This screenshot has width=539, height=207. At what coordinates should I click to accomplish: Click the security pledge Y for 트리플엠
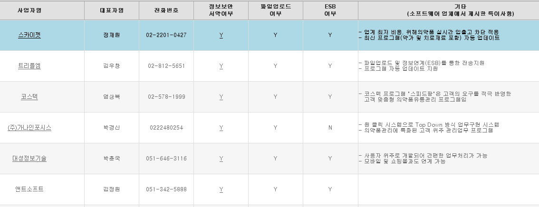(221, 66)
